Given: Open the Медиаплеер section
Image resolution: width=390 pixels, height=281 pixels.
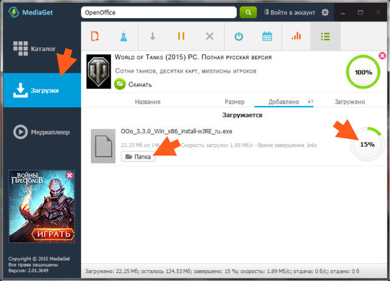Looking at the screenshot, I should (42, 132).
